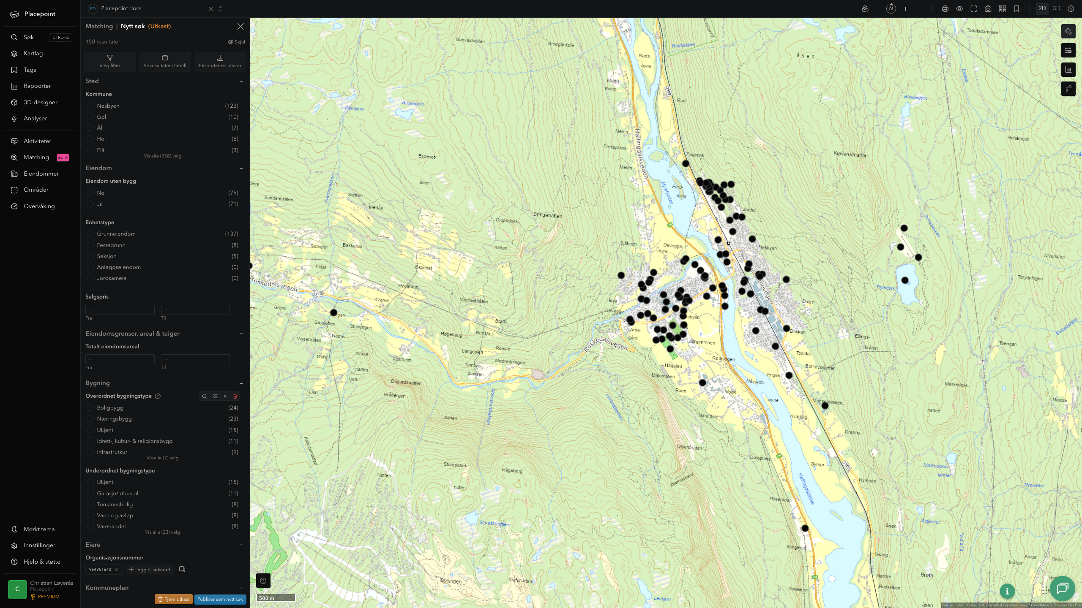The width and height of the screenshot is (1082, 608).
Task: Click Eksporter resultater
Action: pyautogui.click(x=220, y=61)
